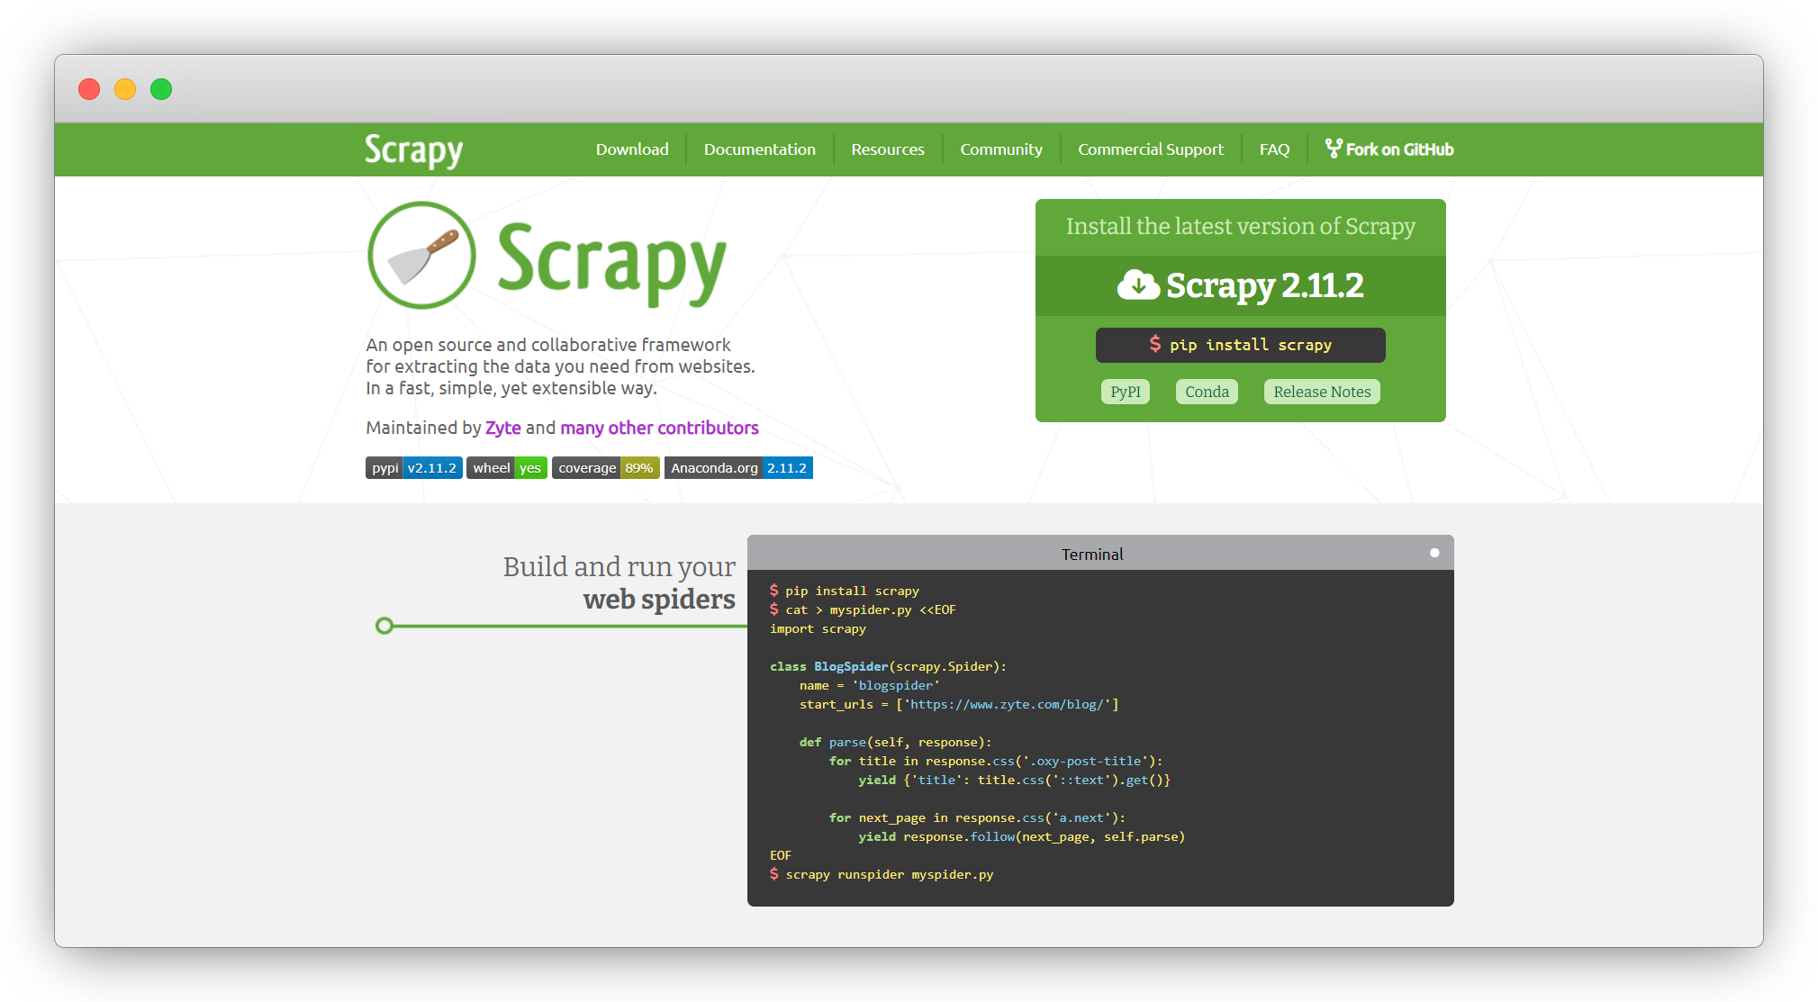Screen dimensions: 1818x1002
Task: Click the wheel yes badge
Action: [x=507, y=468]
